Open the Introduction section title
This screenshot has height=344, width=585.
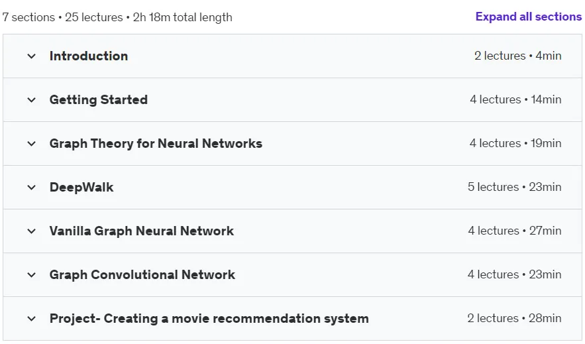coord(89,56)
